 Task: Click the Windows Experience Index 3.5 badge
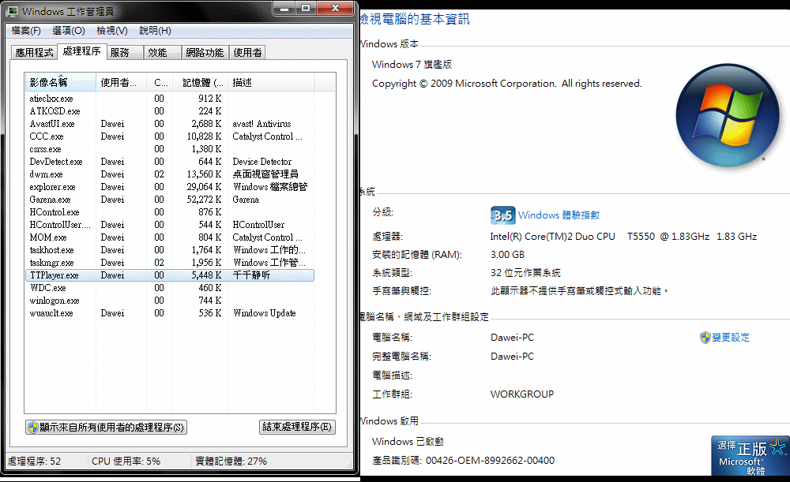pos(502,215)
